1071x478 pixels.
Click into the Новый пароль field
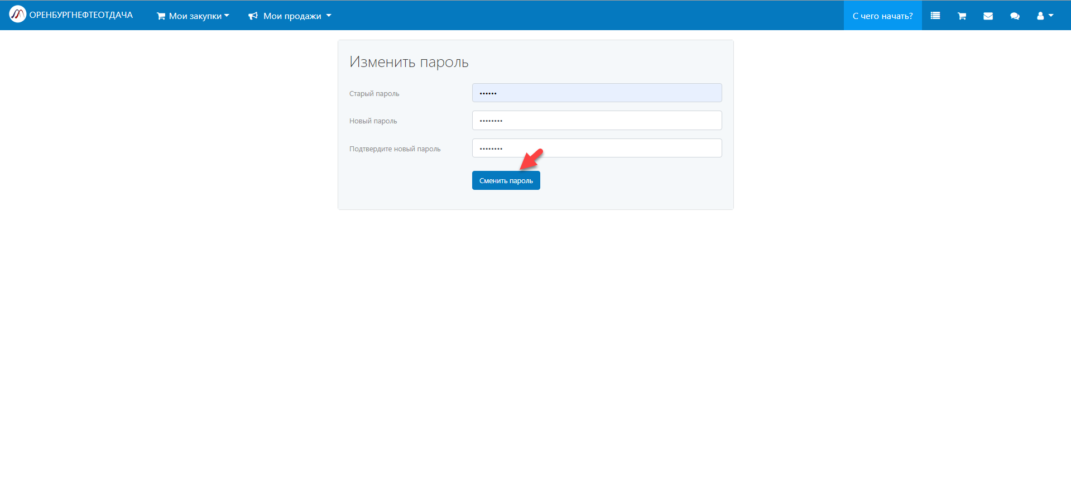click(597, 121)
